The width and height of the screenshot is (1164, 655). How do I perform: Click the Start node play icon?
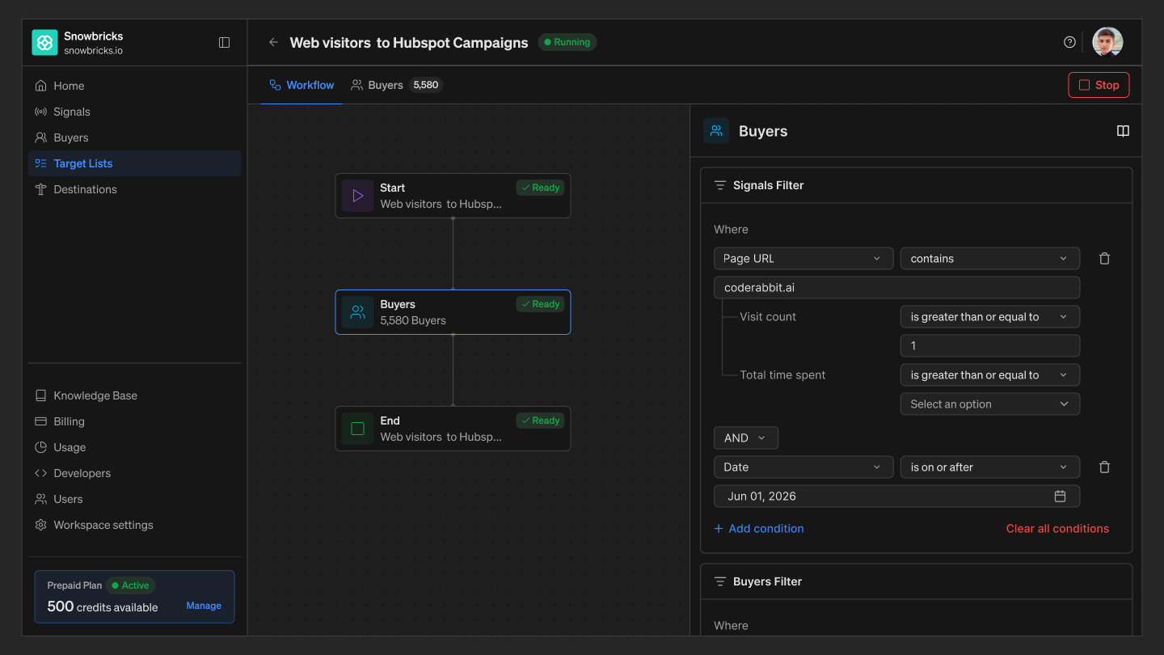pos(357,196)
